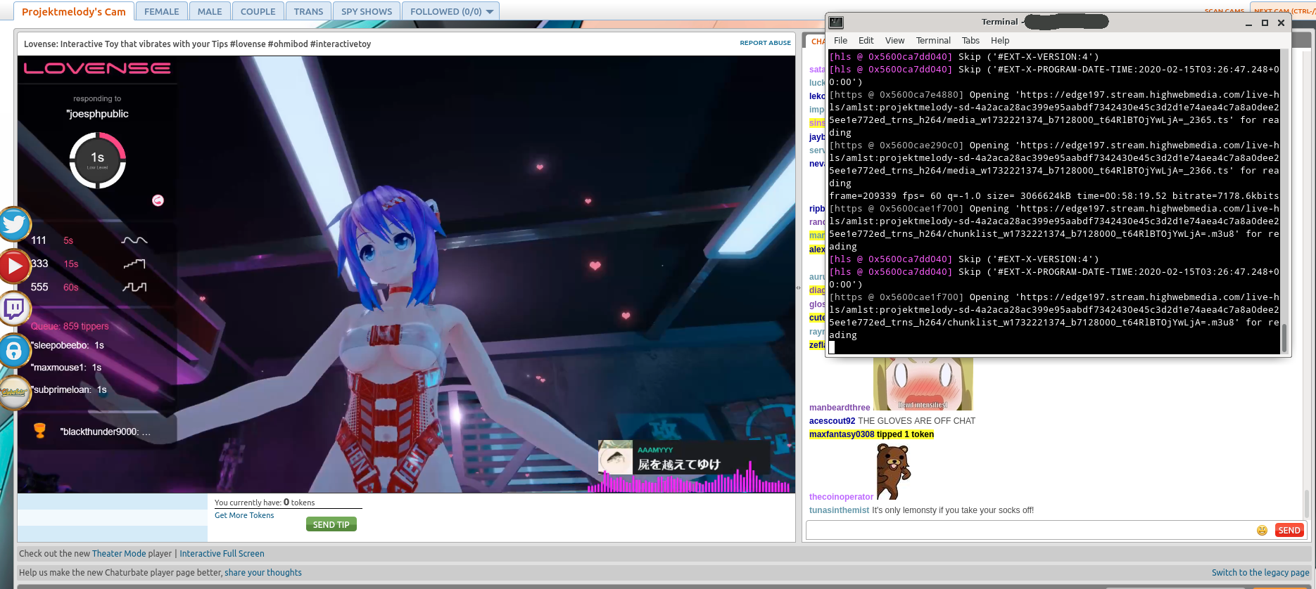Click the 555 tokens 60s vibration level
Image resolution: width=1316 pixels, height=589 pixels.
coord(89,287)
